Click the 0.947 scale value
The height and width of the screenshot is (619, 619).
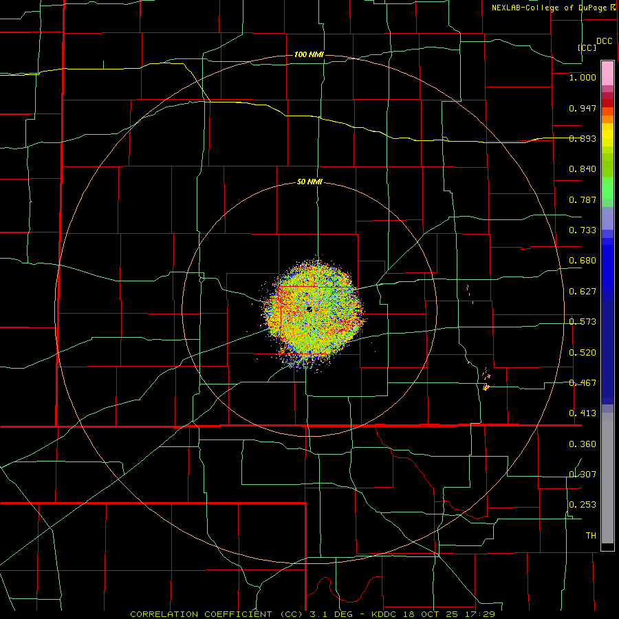tap(583, 108)
